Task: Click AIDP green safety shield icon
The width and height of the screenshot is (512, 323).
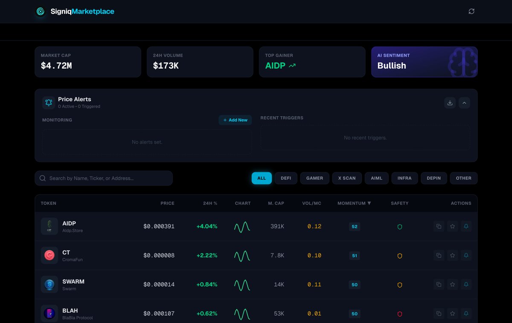Action: pyautogui.click(x=400, y=227)
